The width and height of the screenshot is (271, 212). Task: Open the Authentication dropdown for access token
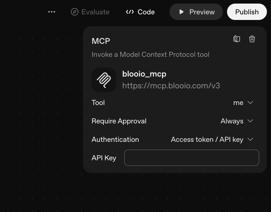pos(207,140)
